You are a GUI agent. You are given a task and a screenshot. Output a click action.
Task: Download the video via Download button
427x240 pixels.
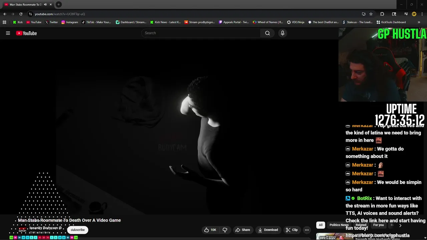pos(268,230)
